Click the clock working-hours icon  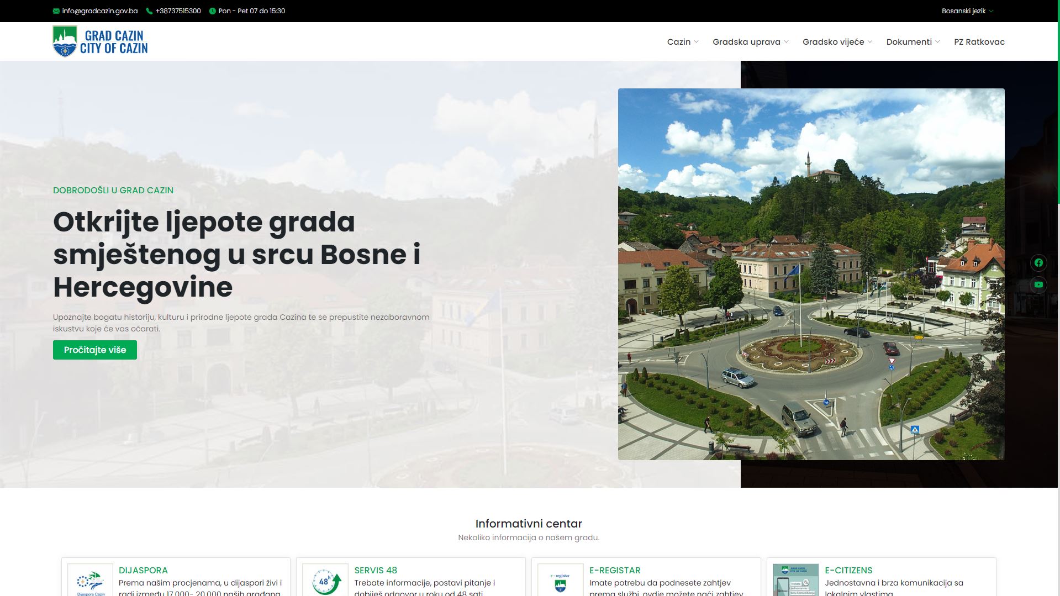tap(212, 11)
